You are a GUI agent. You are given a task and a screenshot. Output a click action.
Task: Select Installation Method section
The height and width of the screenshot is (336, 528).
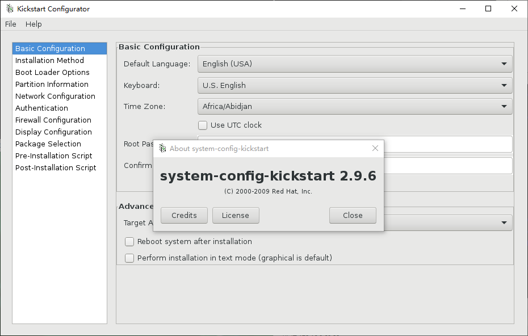[60, 61]
